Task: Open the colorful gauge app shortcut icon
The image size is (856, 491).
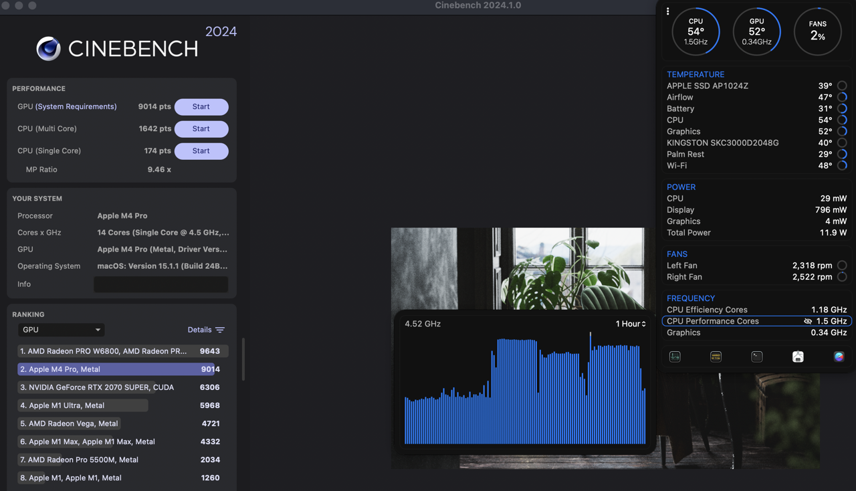Action: coord(839,357)
